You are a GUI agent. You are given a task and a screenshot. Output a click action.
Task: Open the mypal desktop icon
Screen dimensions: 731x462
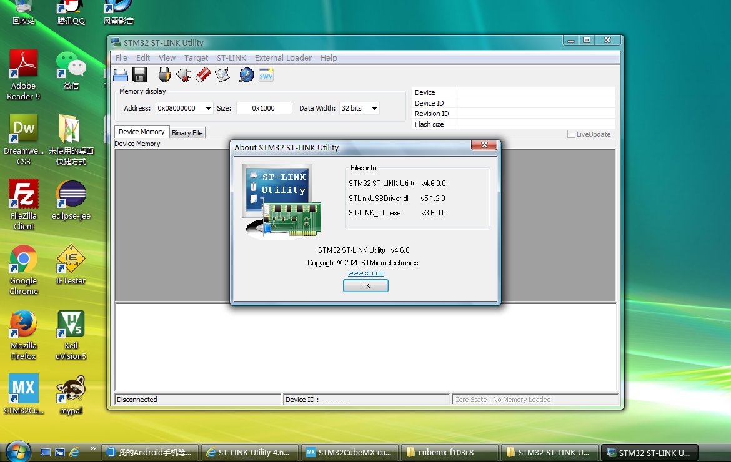click(71, 395)
